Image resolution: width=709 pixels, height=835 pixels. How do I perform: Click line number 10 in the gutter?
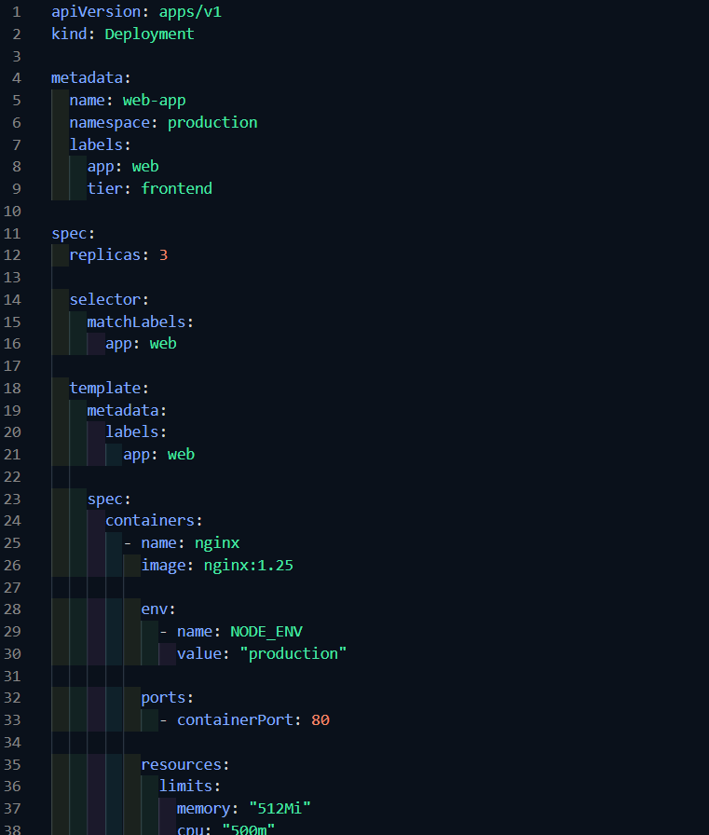click(12, 212)
